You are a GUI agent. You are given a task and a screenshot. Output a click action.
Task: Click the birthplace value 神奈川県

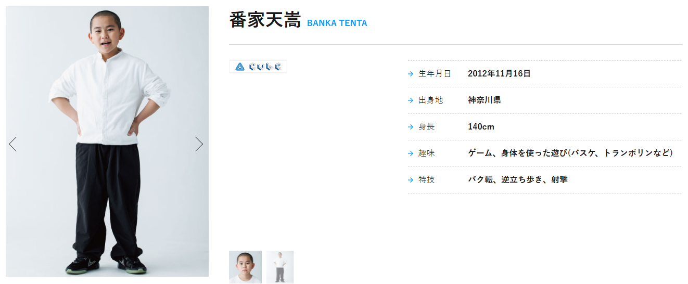point(484,100)
